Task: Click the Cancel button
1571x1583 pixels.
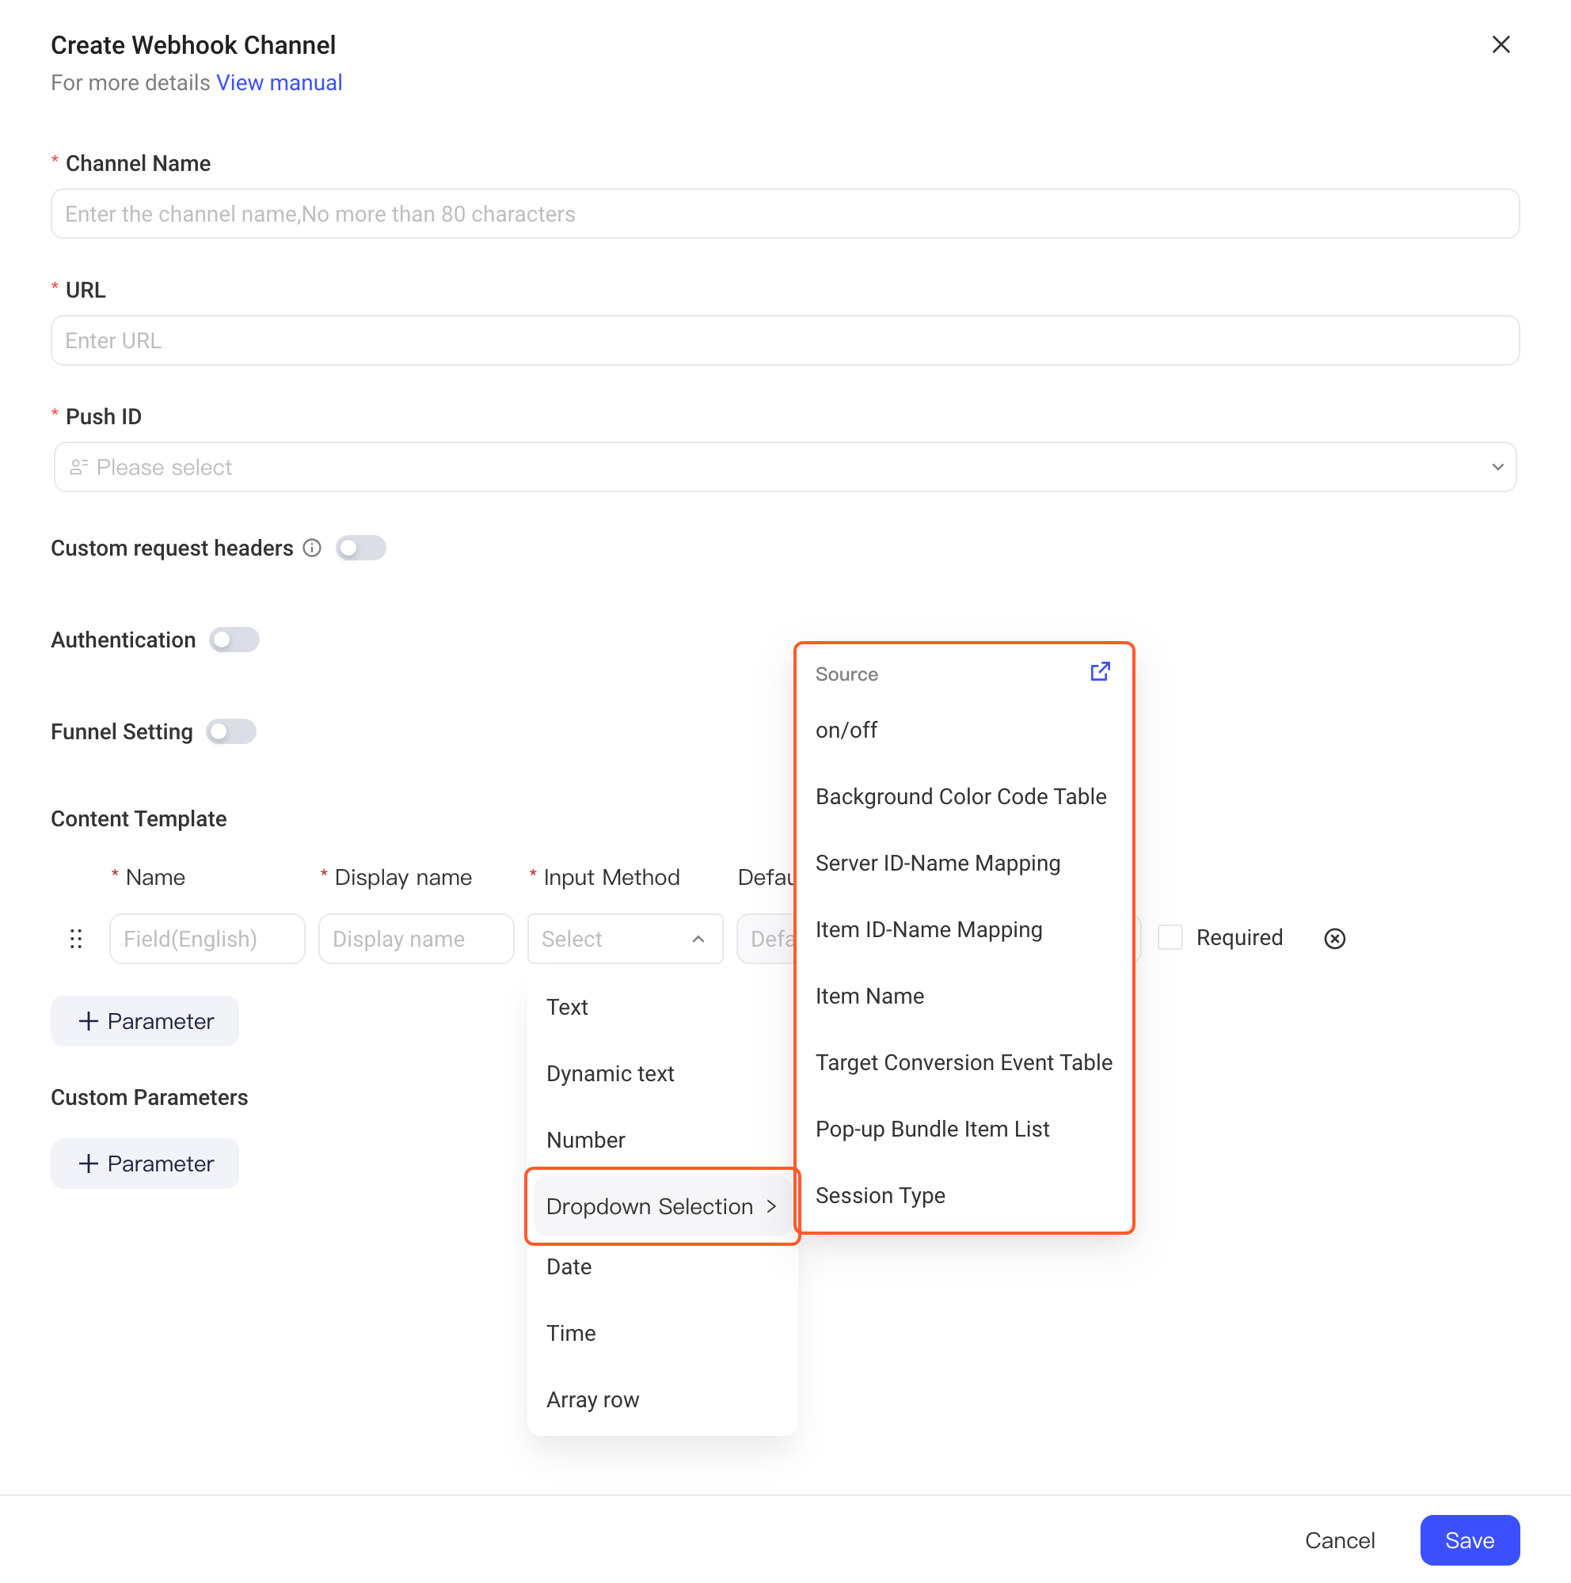Action: click(x=1339, y=1540)
